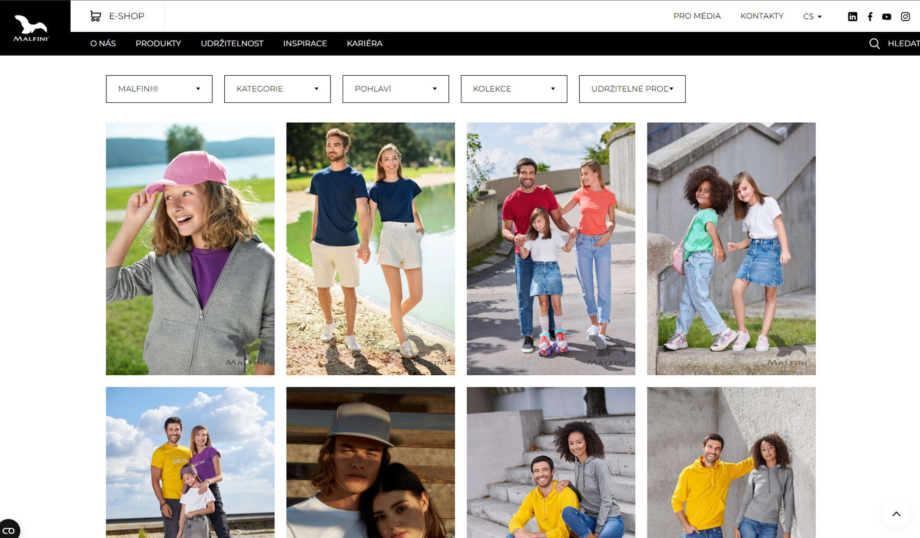Open the girl in pink cap photo
The height and width of the screenshot is (538, 920).
point(190,249)
